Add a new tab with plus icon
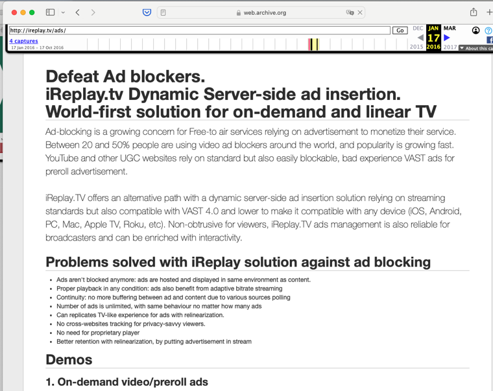493x391 pixels. pos(489,12)
